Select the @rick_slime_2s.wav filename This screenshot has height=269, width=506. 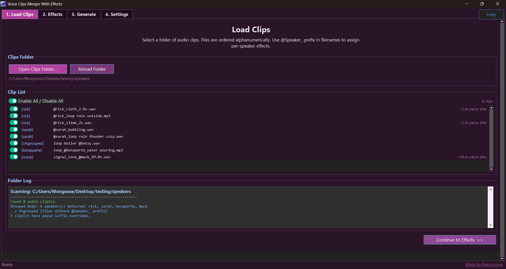click(x=72, y=123)
